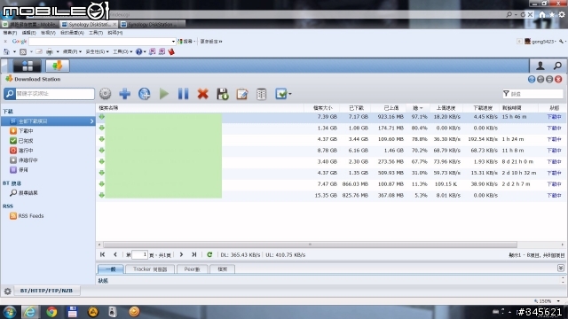Open 搜尋結果 under BT search

(x=28, y=193)
